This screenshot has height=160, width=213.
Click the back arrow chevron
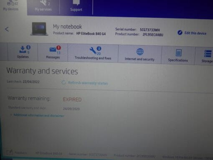coord(7,29)
